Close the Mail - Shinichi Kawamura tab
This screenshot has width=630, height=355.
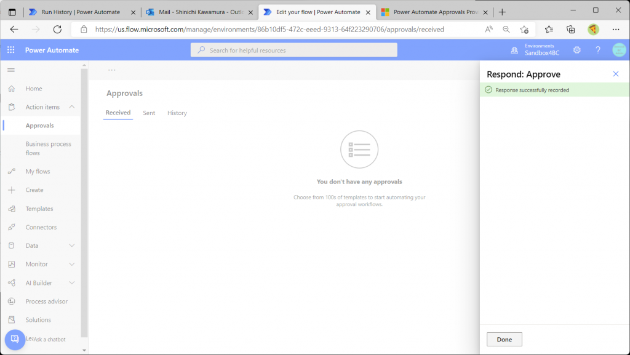coord(250,12)
